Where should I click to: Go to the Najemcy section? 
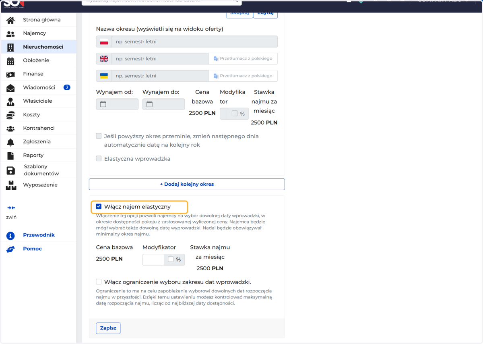click(38, 33)
